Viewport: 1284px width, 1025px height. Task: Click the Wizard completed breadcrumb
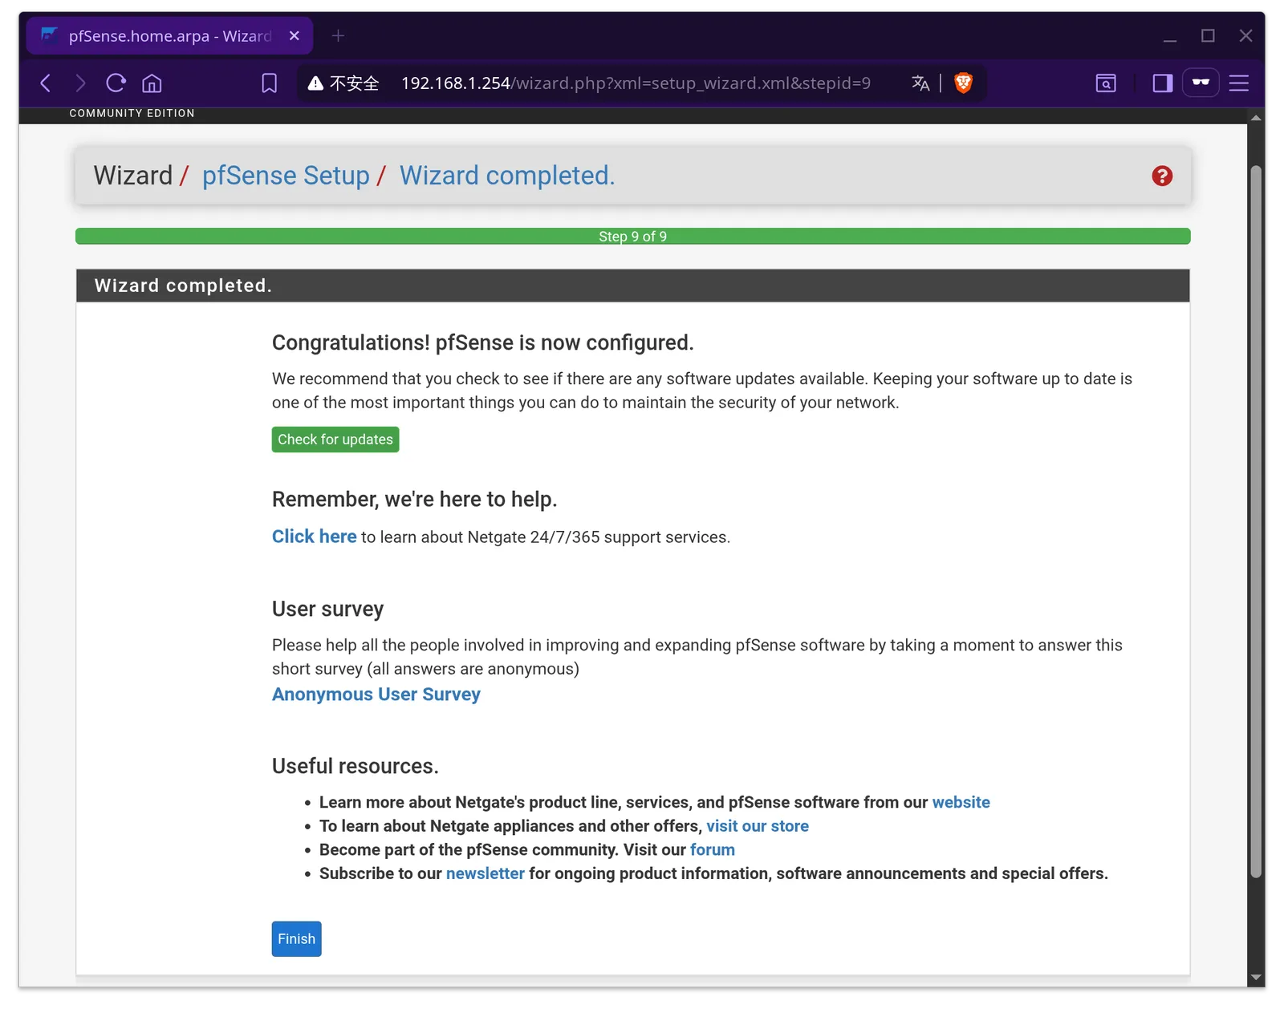pyautogui.click(x=507, y=176)
